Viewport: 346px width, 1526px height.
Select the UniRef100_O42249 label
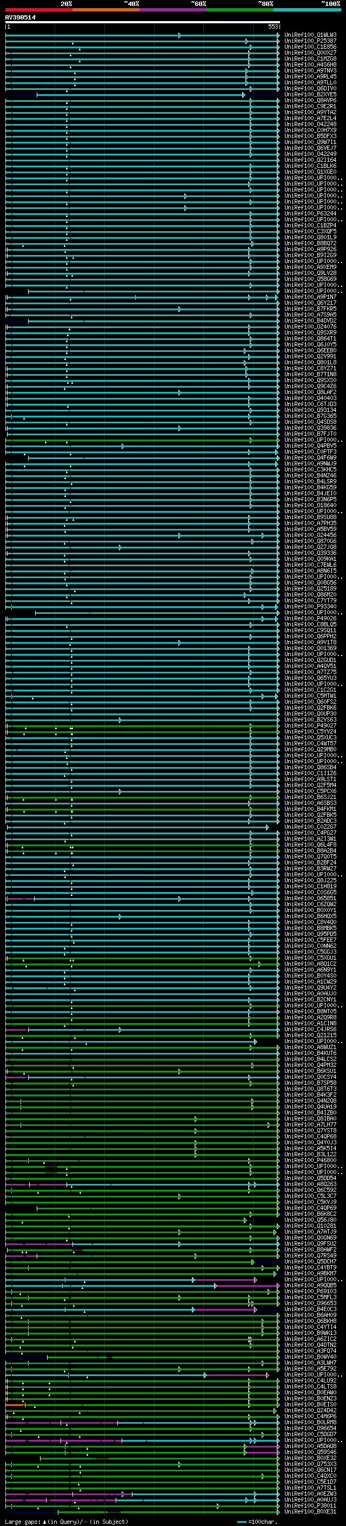click(310, 153)
